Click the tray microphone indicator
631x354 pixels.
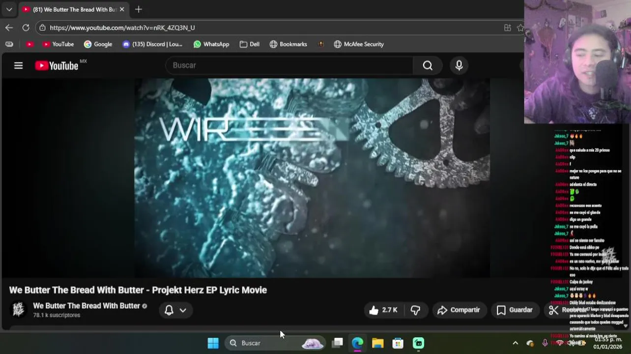click(x=545, y=343)
